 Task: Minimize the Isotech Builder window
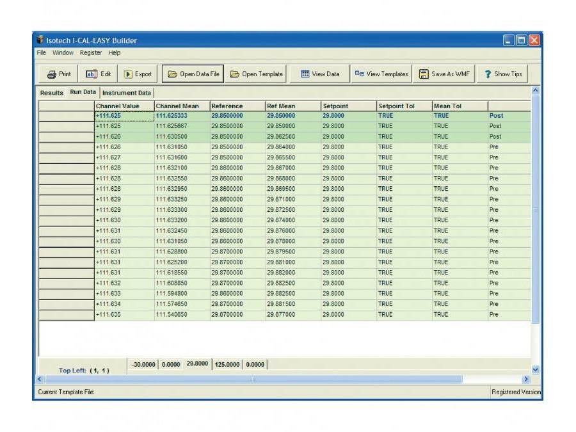(x=508, y=40)
